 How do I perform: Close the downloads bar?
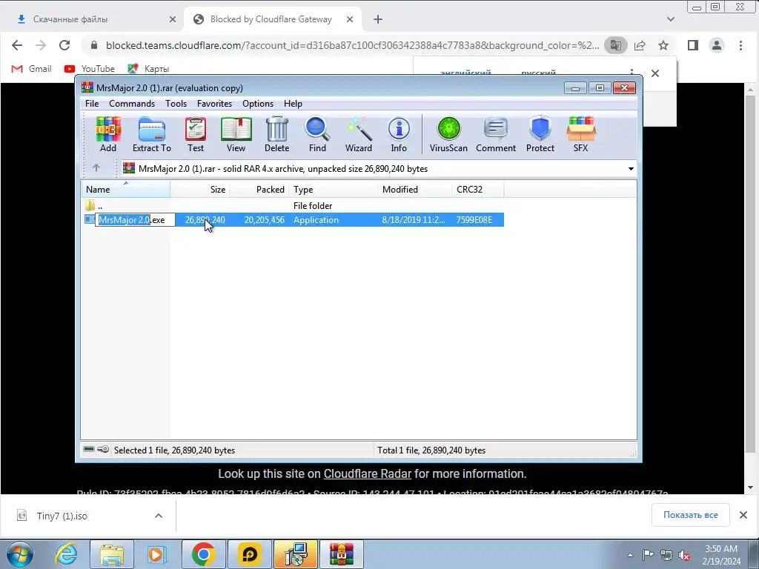point(743,515)
